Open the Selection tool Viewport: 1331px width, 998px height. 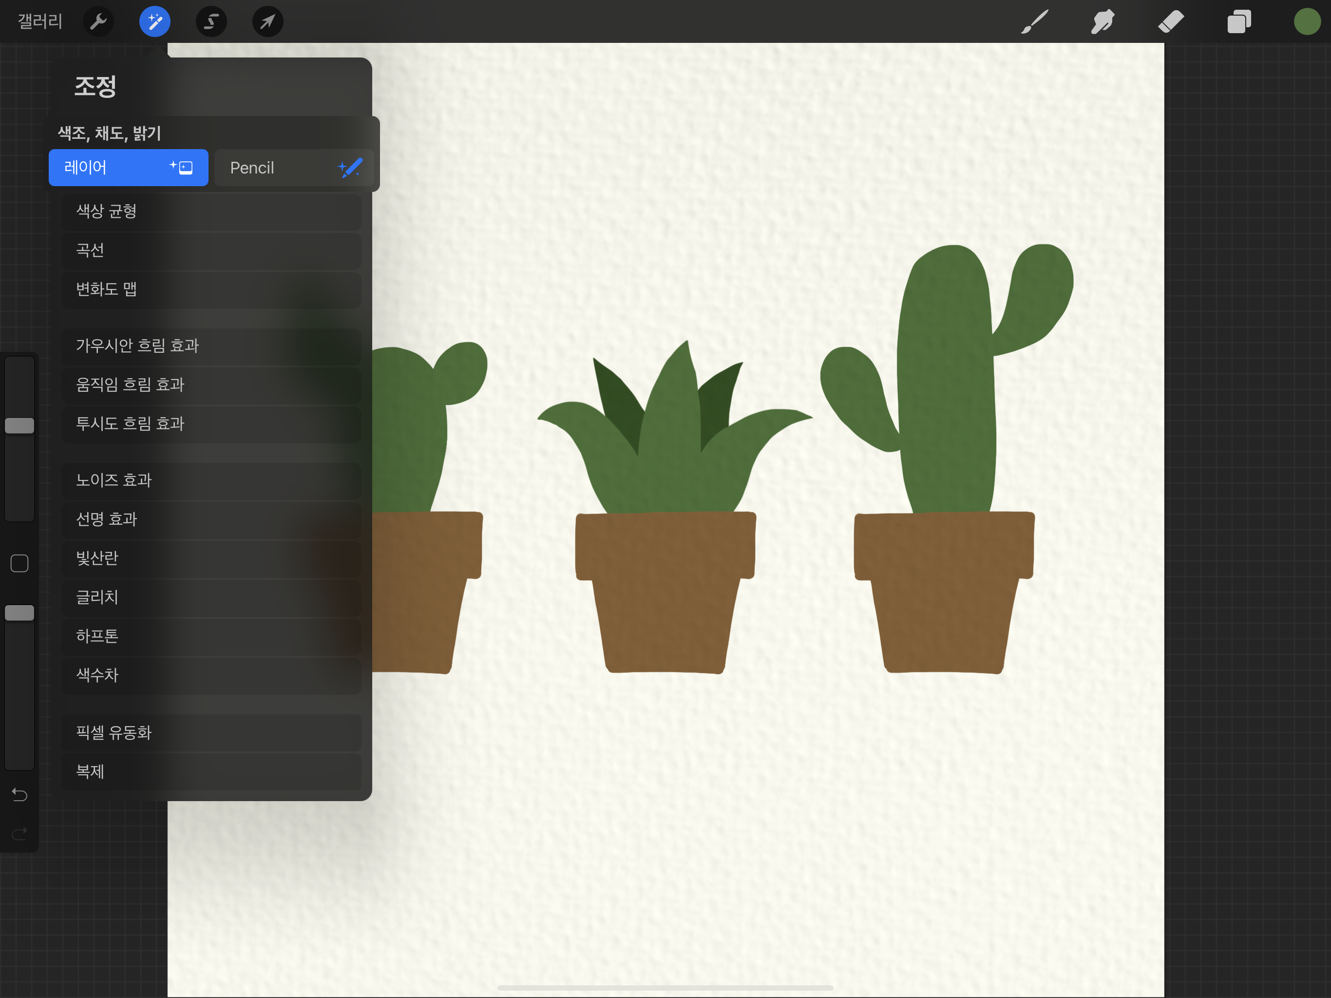[x=211, y=21]
